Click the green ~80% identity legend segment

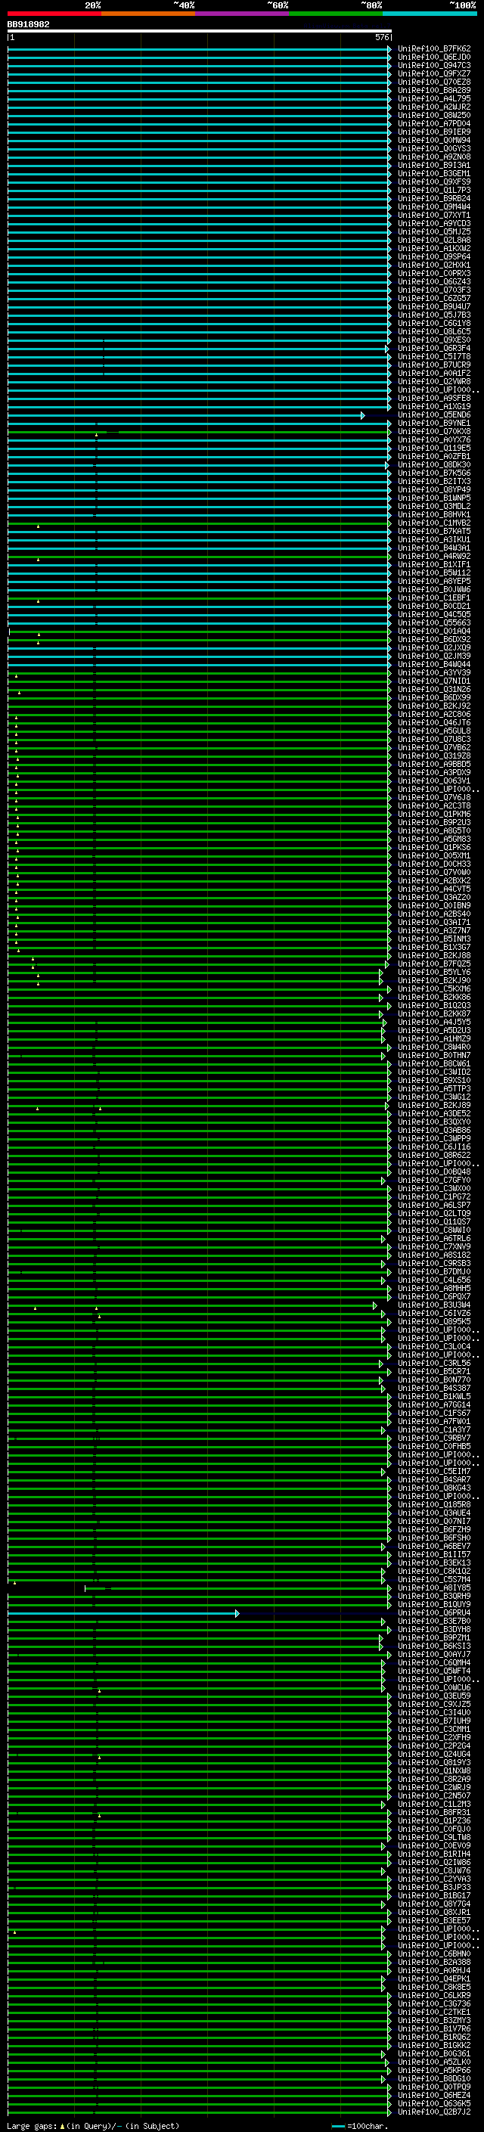pos(336,14)
